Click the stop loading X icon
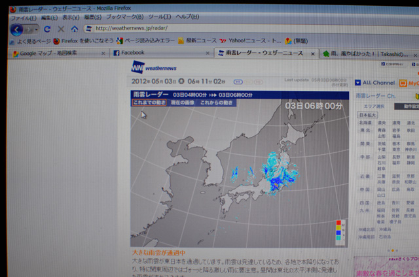 (61, 29)
